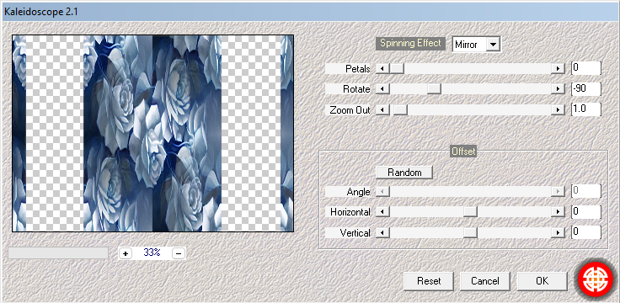Click the zoom out minus button
Screen dimensions: 620x303
(179, 253)
